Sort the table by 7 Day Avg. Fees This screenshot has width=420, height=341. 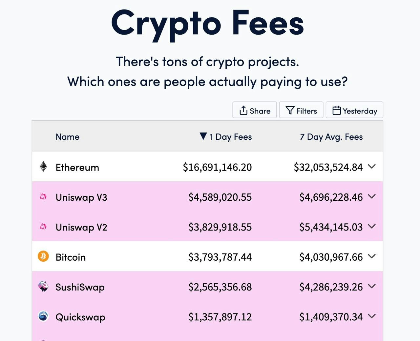pos(331,137)
